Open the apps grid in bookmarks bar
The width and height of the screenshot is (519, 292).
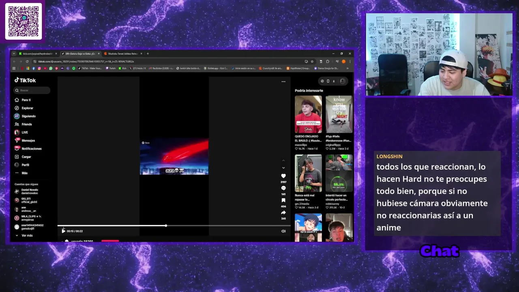point(14,68)
